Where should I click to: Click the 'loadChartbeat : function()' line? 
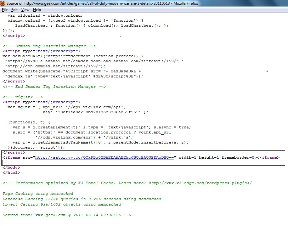(92, 25)
